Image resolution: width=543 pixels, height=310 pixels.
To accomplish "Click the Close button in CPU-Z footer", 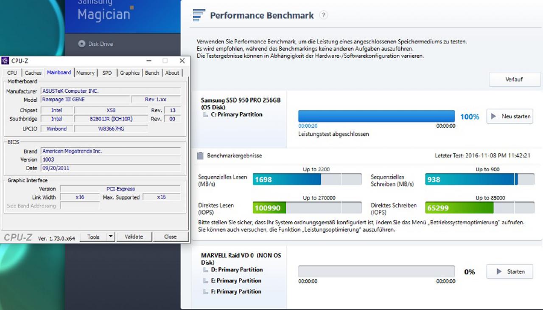I will 171,237.
